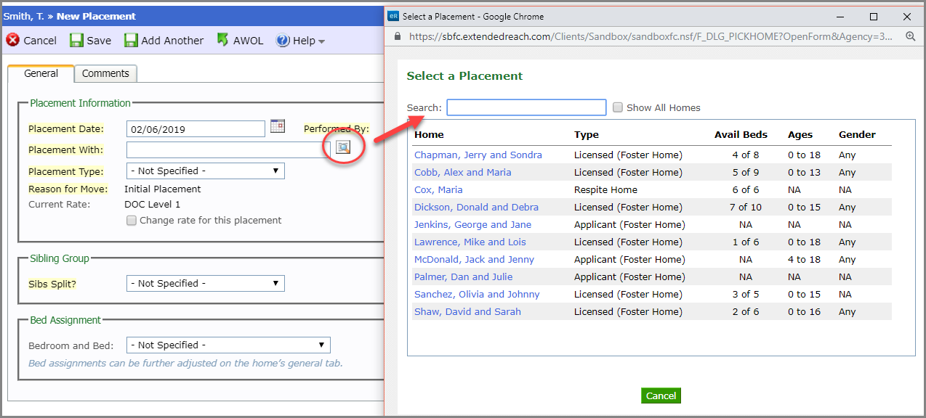This screenshot has height=418, width=926.
Task: Click the Placement With lookup icon
Action: [343, 147]
